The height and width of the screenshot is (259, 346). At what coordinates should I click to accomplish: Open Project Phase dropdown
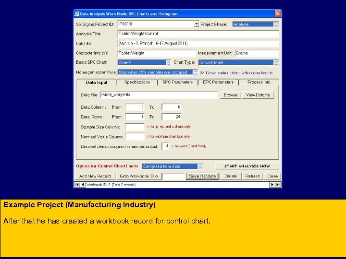coord(276,24)
